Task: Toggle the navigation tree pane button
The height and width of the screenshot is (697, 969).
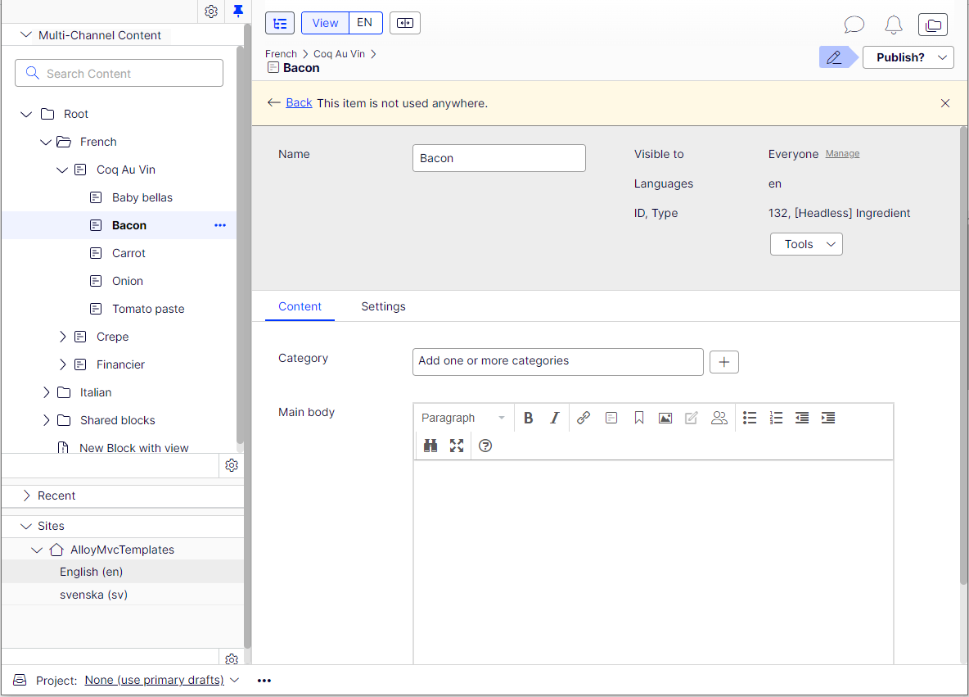Action: pos(280,24)
